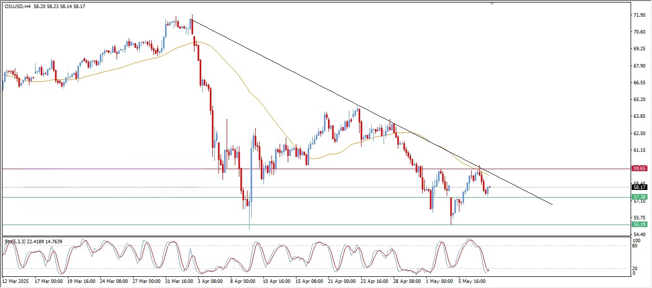Click the green 57.38 price tag

coord(639,197)
